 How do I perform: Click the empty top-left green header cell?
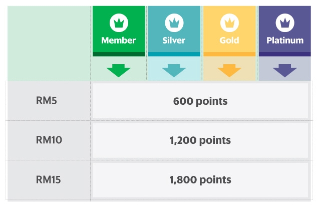tap(49, 43)
